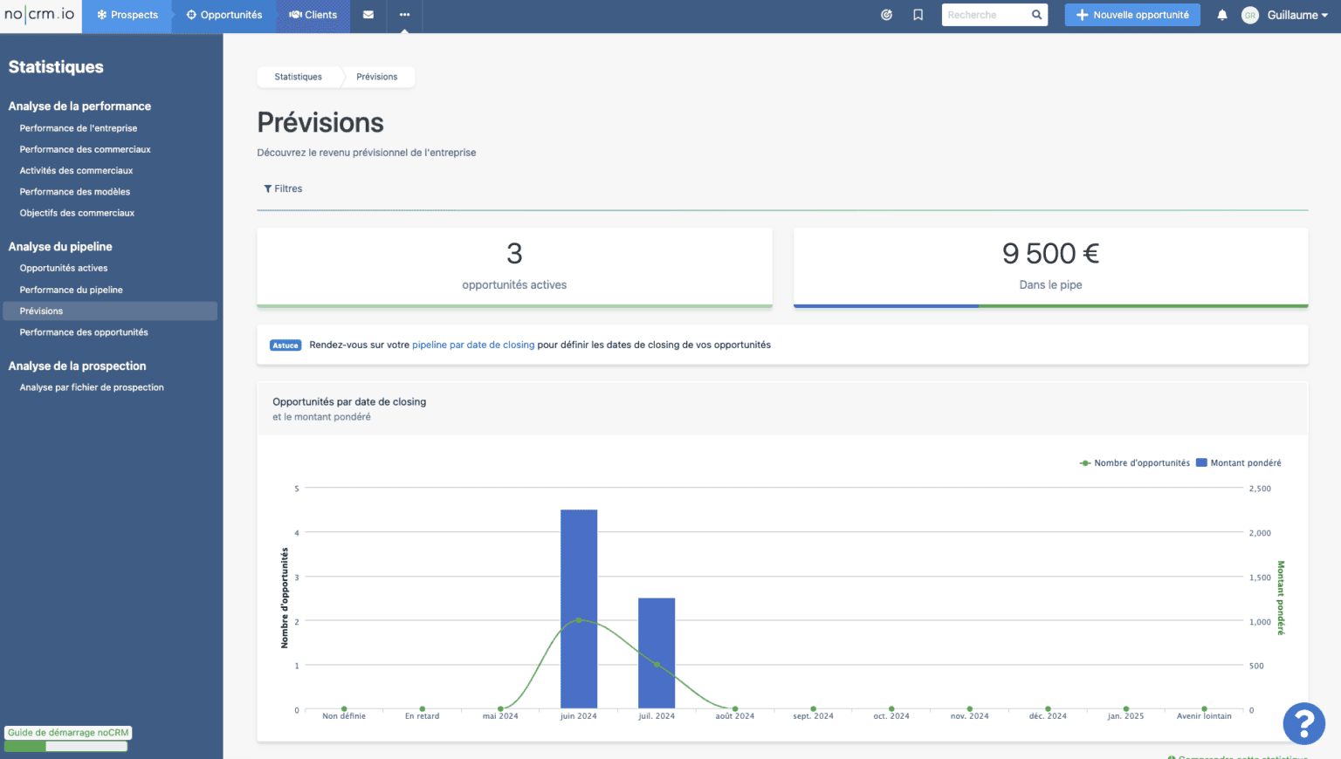
Task: Open Performance de l'entreprise
Action: [79, 128]
